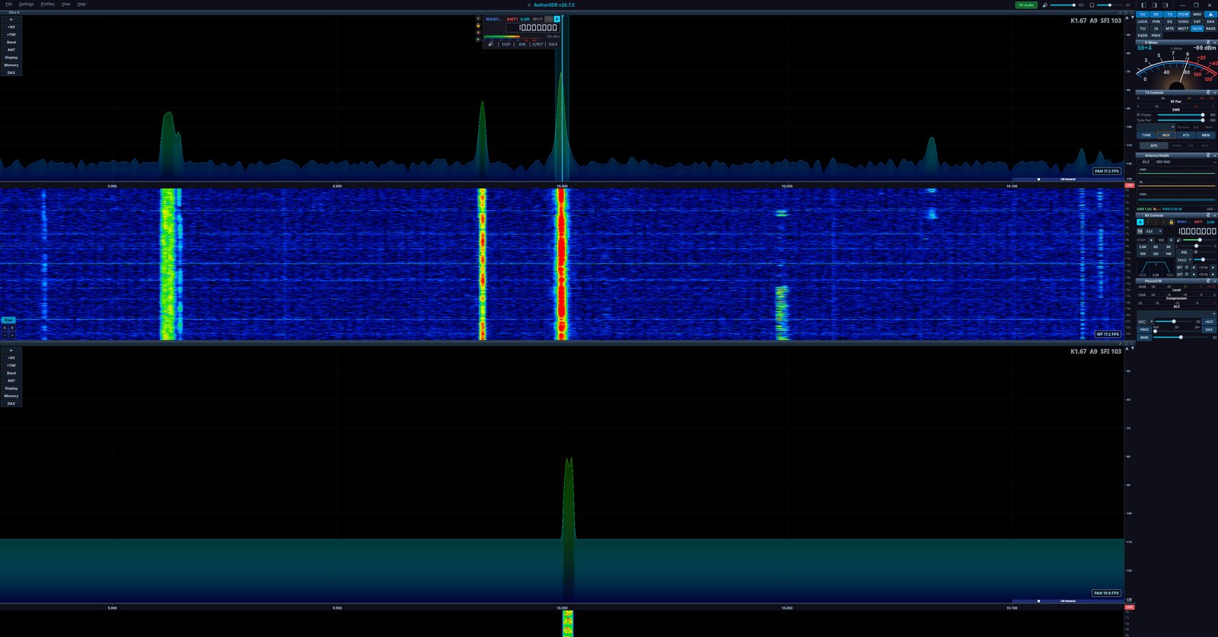The width and height of the screenshot is (1218, 637).
Task: Open the TX profile dropdown above TUNE
Action: pos(1156,127)
